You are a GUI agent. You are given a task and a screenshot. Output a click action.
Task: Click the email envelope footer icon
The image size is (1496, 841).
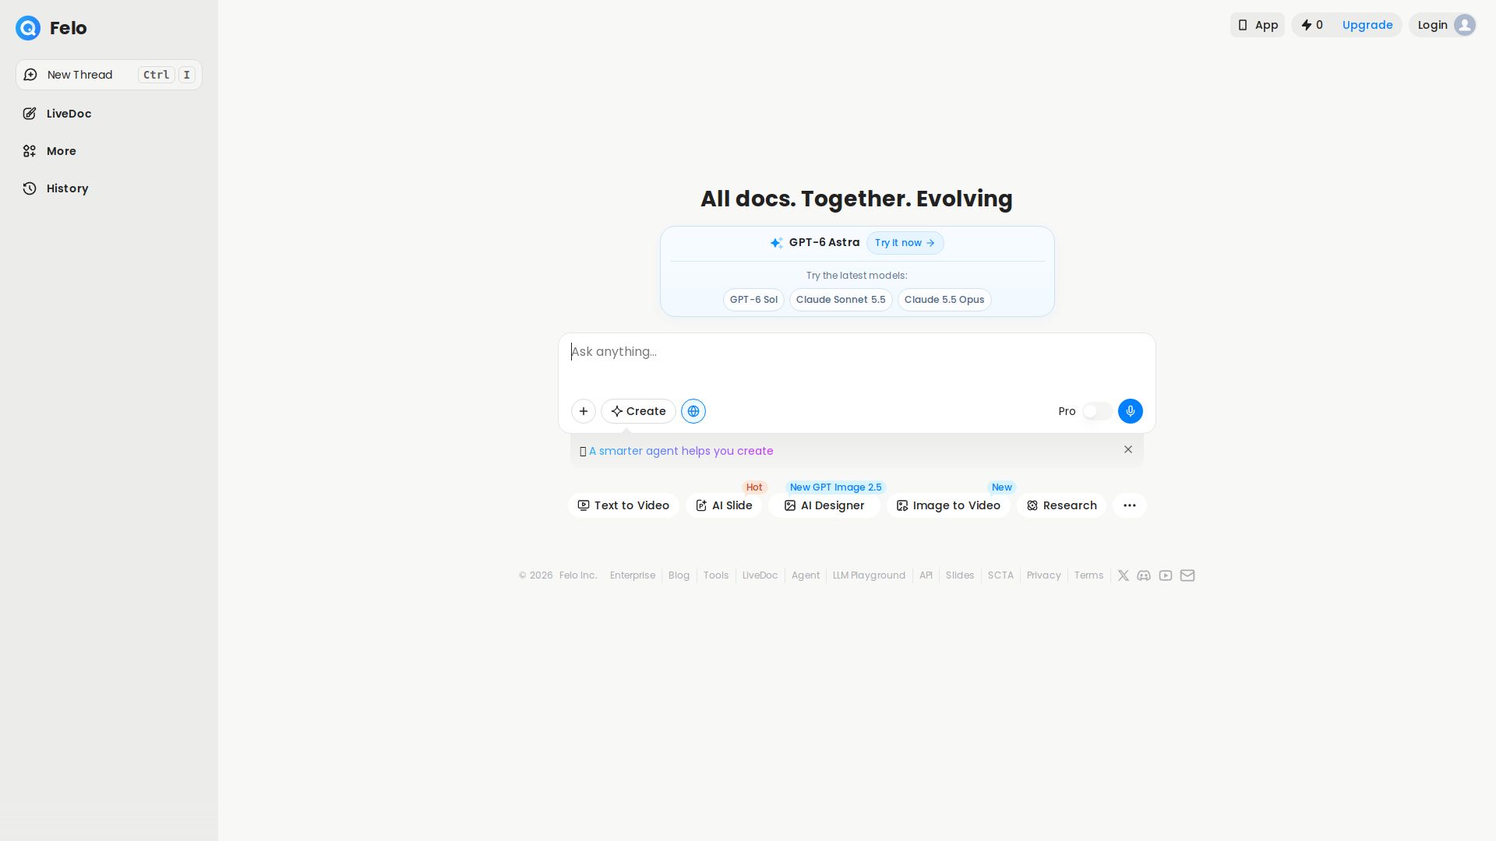(1187, 575)
